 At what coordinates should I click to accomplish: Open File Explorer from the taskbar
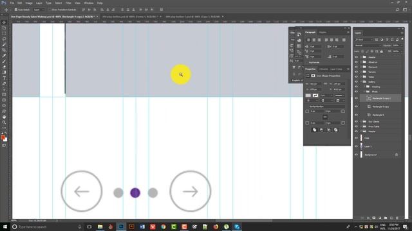[x=100, y=227]
